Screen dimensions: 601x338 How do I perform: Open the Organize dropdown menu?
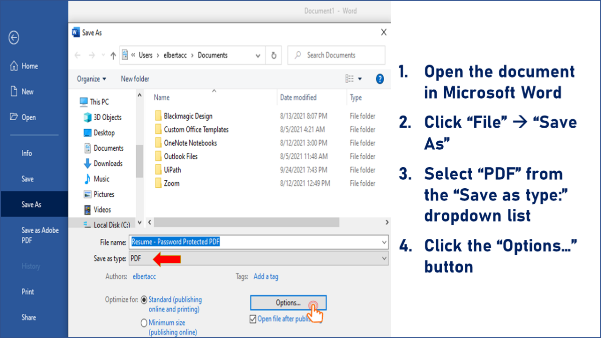[x=91, y=79]
